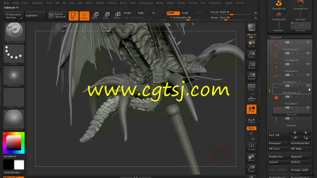
Task: Click the Rename subtool button
Action: pyautogui.click(x=279, y=143)
